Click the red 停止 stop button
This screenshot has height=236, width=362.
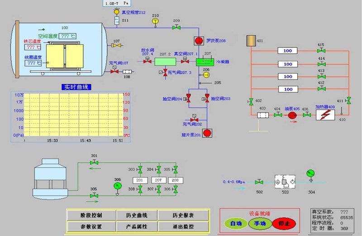[284, 223]
